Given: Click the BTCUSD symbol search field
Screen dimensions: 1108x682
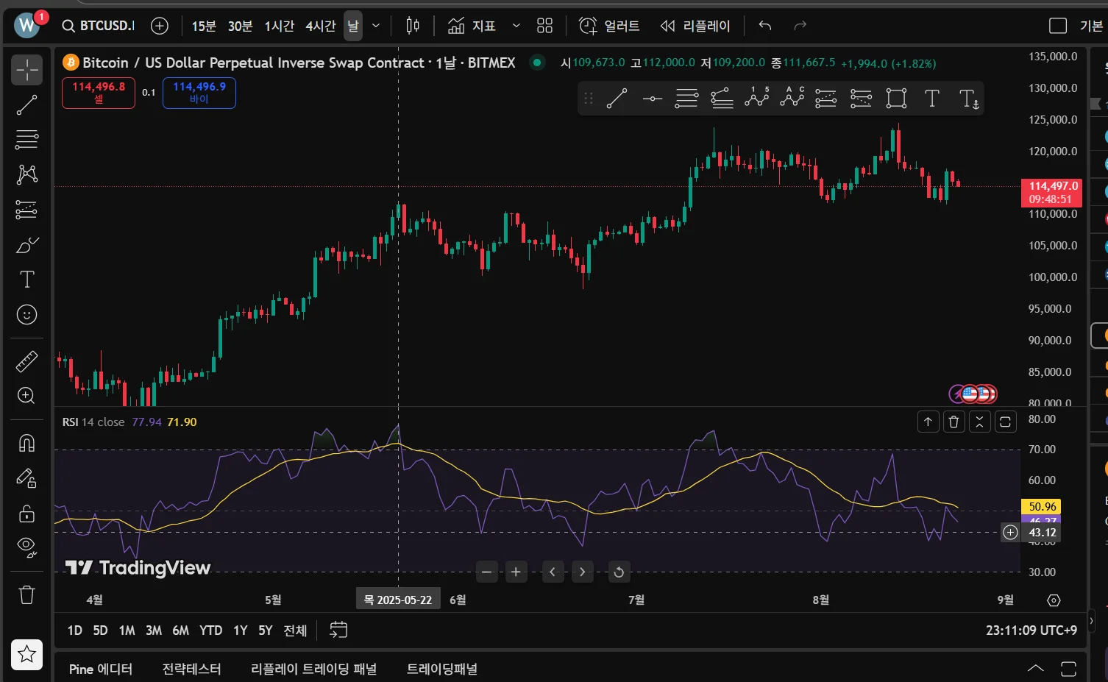Looking at the screenshot, I should click(99, 26).
